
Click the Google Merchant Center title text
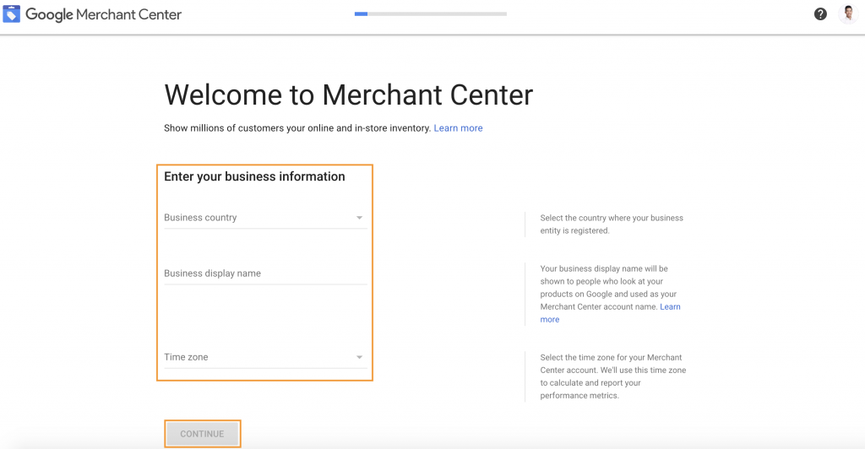point(103,15)
